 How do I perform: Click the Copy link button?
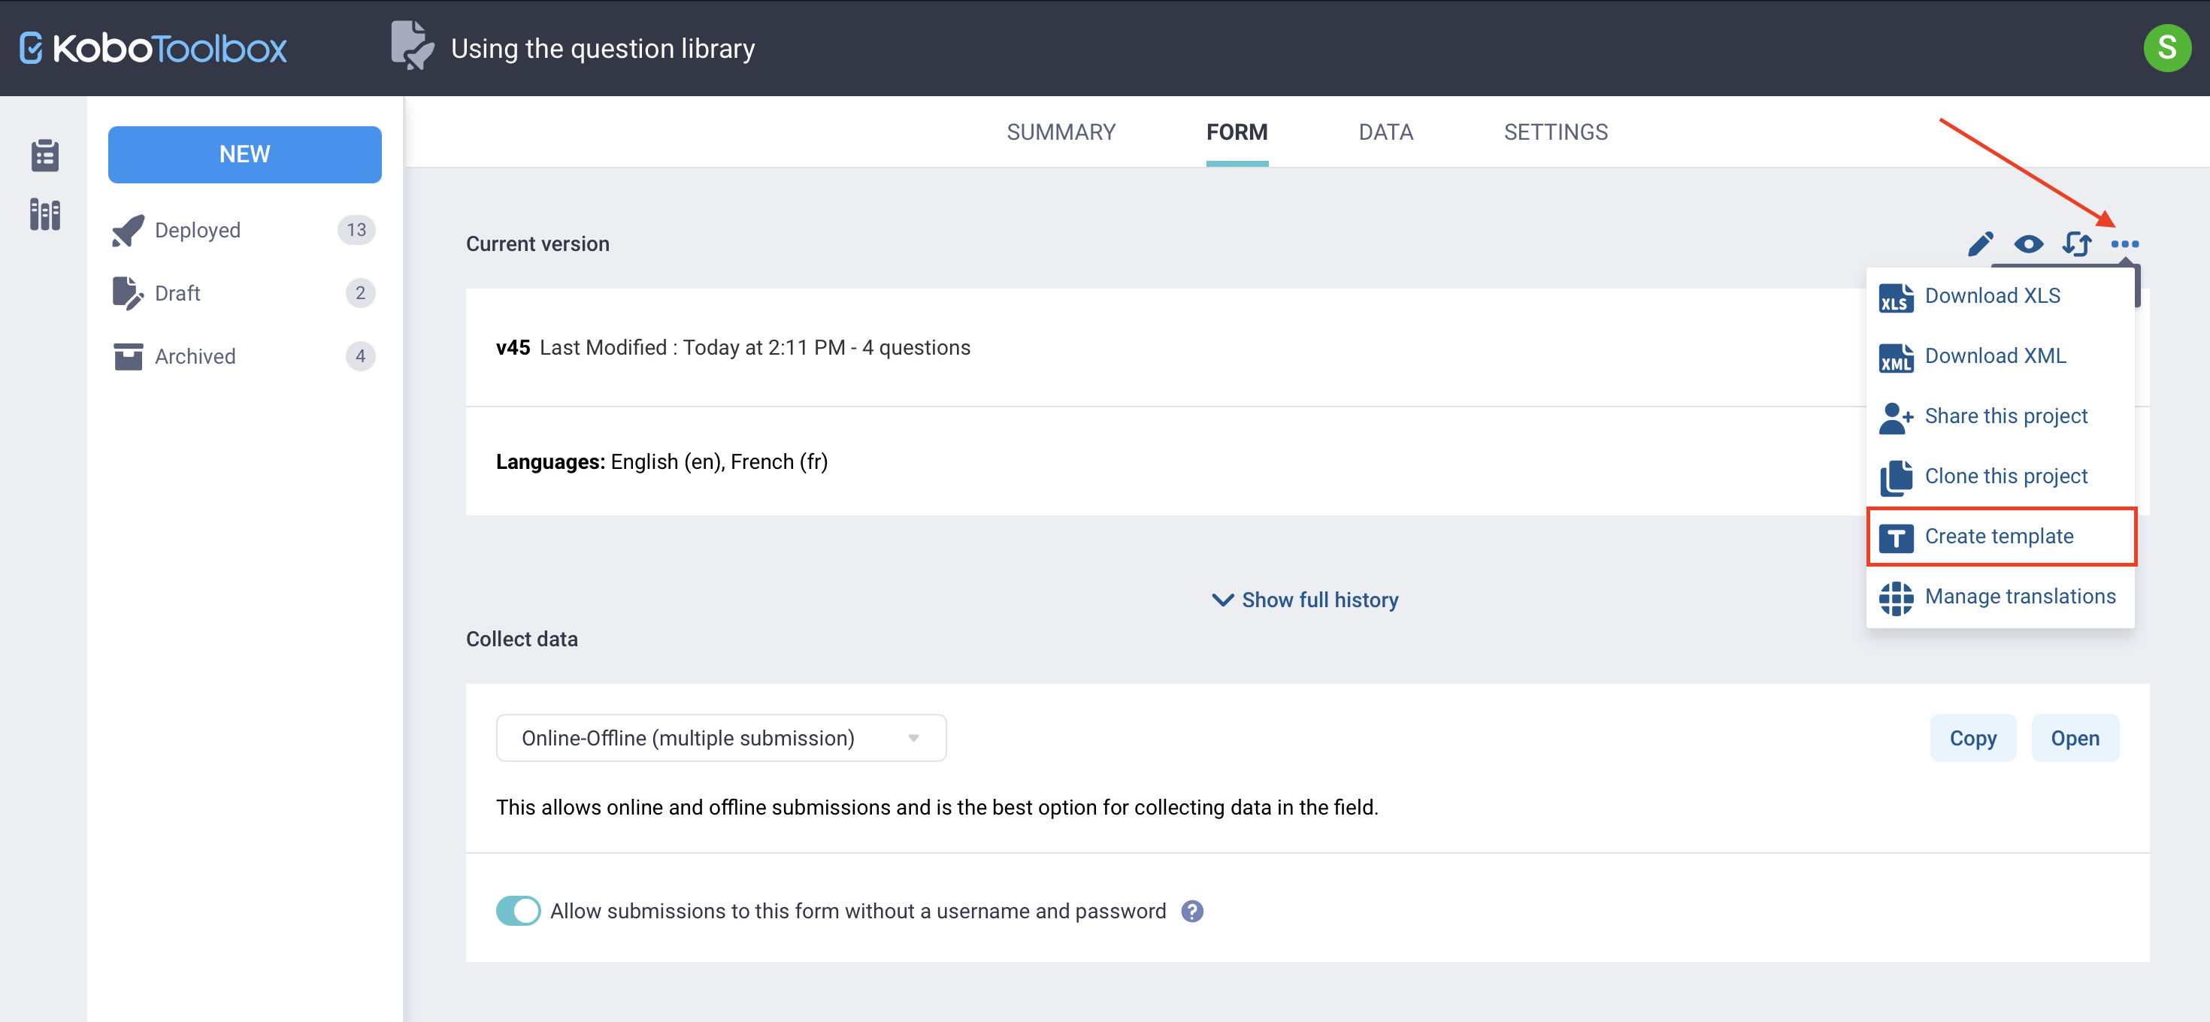tap(1972, 738)
